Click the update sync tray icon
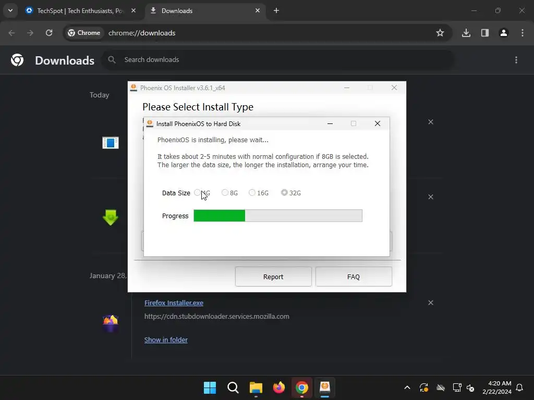534x400 pixels. point(423,387)
